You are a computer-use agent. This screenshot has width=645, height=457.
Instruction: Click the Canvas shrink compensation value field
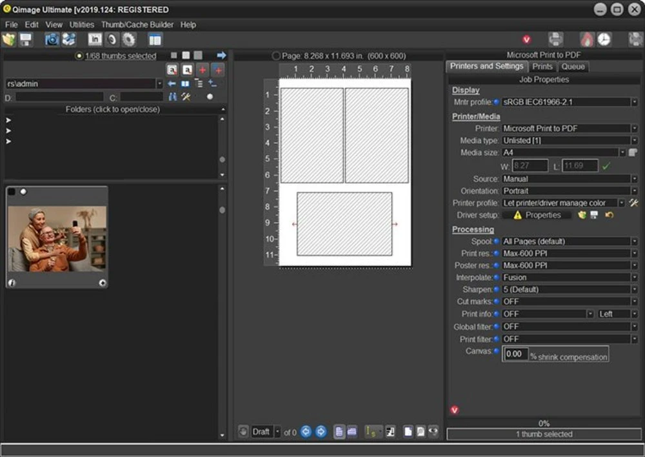(x=515, y=354)
